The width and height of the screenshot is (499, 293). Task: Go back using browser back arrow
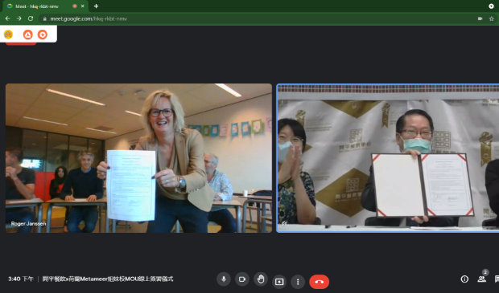[x=7, y=18]
